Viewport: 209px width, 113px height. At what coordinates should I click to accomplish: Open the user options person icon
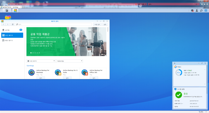[x=197, y=10]
